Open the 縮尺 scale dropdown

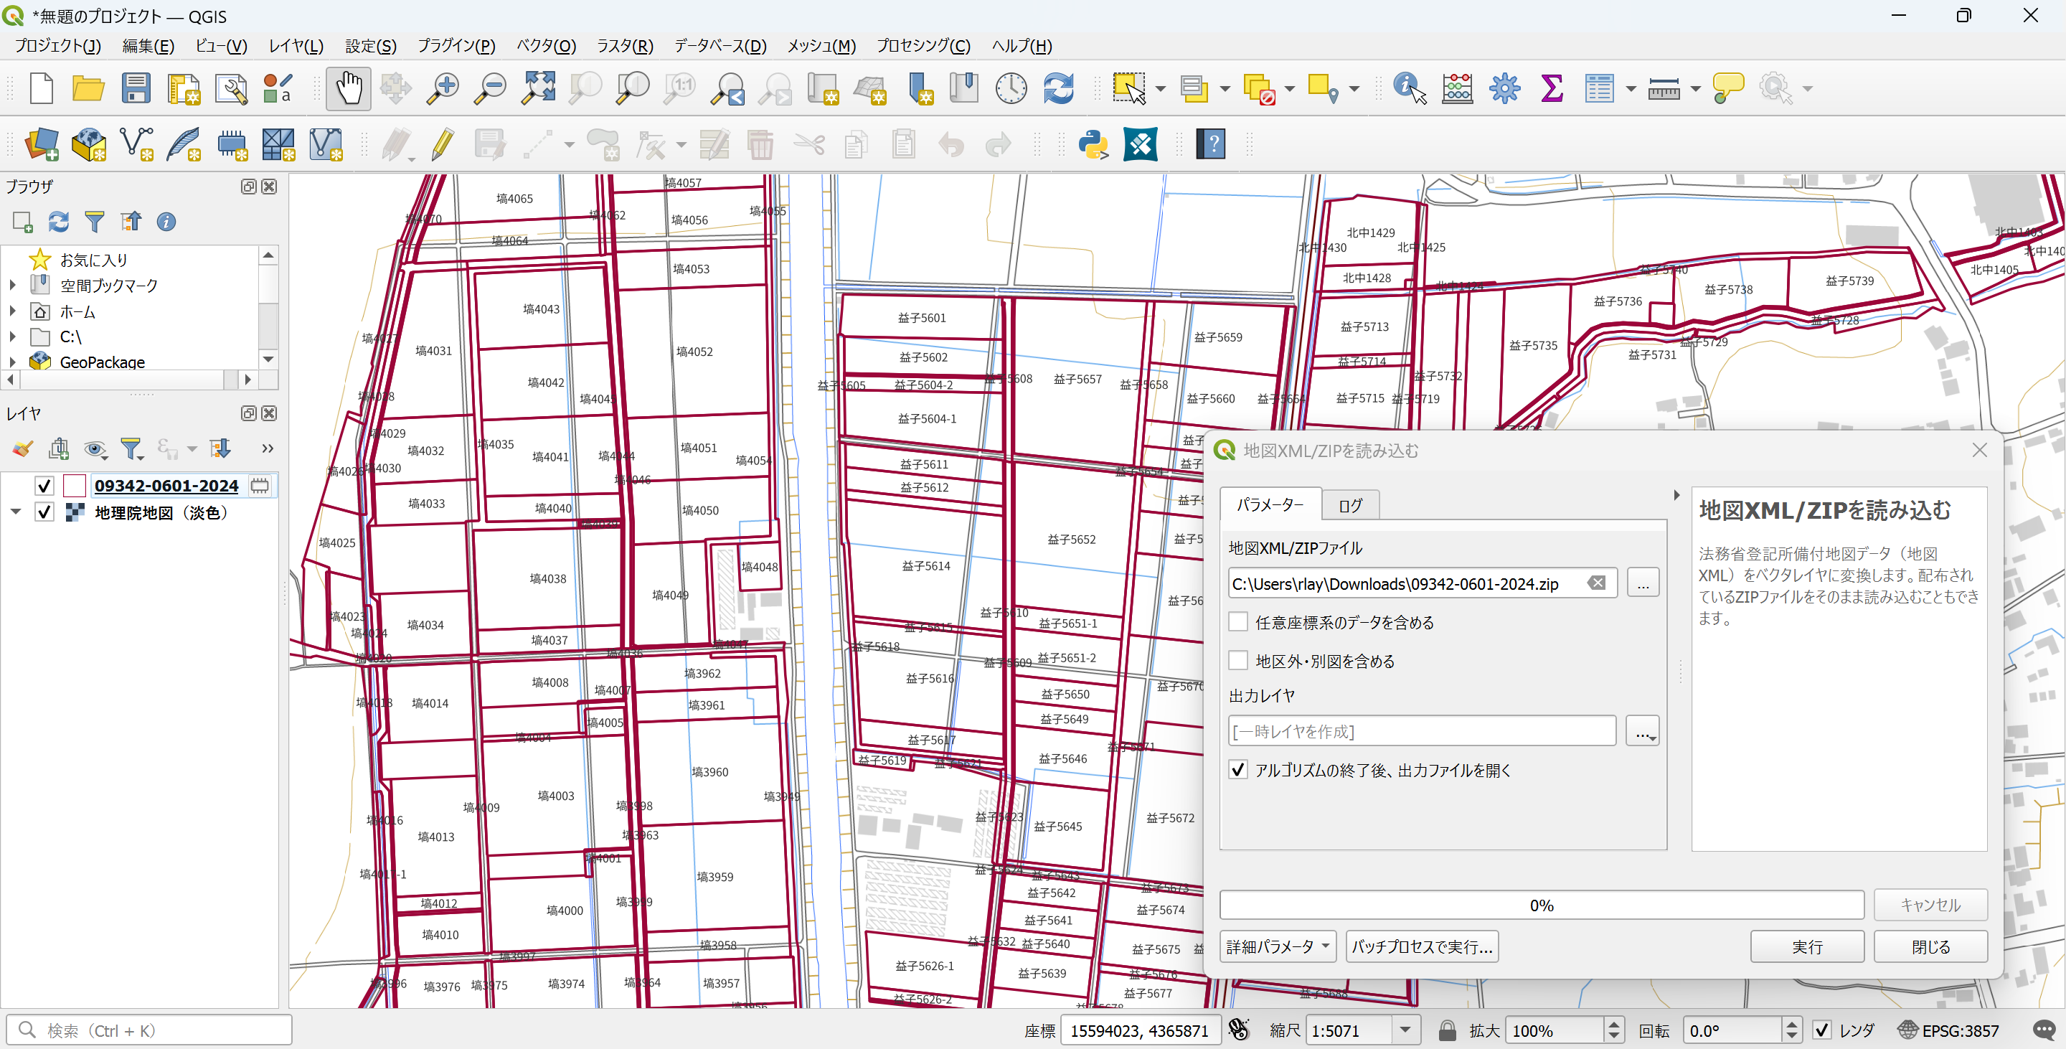click(1405, 1030)
